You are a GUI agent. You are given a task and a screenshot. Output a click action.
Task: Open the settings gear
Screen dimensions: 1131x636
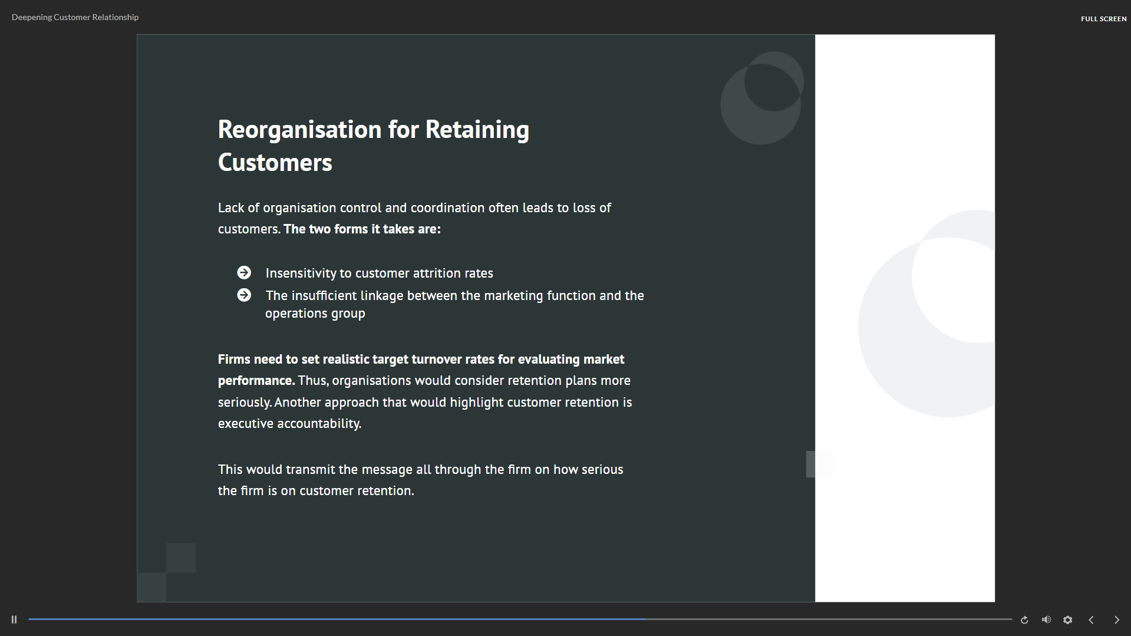[1067, 620]
